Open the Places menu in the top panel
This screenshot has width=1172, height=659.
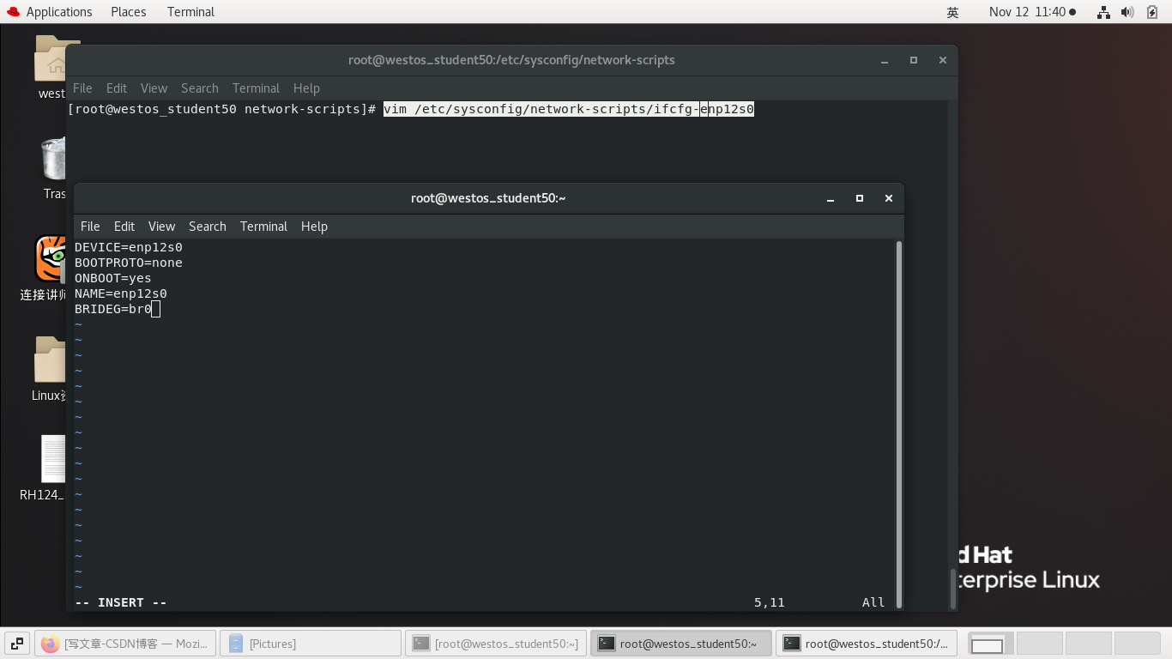pos(127,11)
